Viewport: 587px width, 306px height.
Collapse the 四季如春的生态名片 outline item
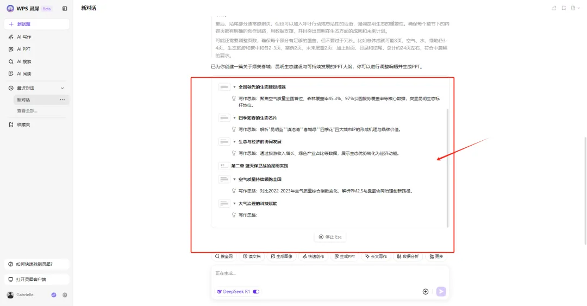234,118
